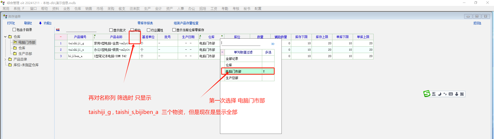
Task: Select 生产总部 in the filter value list
Action: tap(232, 78)
